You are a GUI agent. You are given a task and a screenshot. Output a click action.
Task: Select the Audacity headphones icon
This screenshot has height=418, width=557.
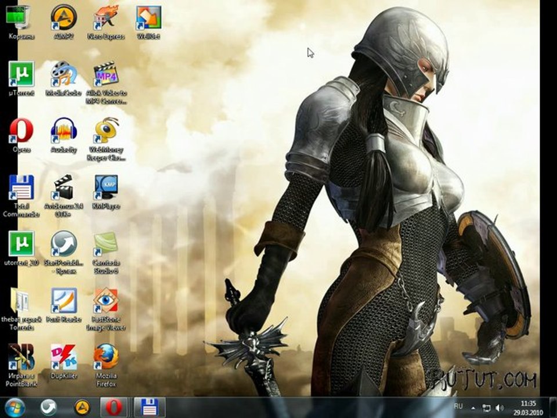click(x=64, y=135)
